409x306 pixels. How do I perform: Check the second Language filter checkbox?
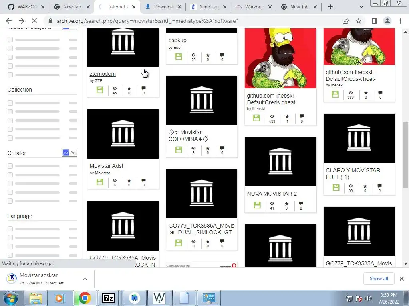click(x=10, y=238)
